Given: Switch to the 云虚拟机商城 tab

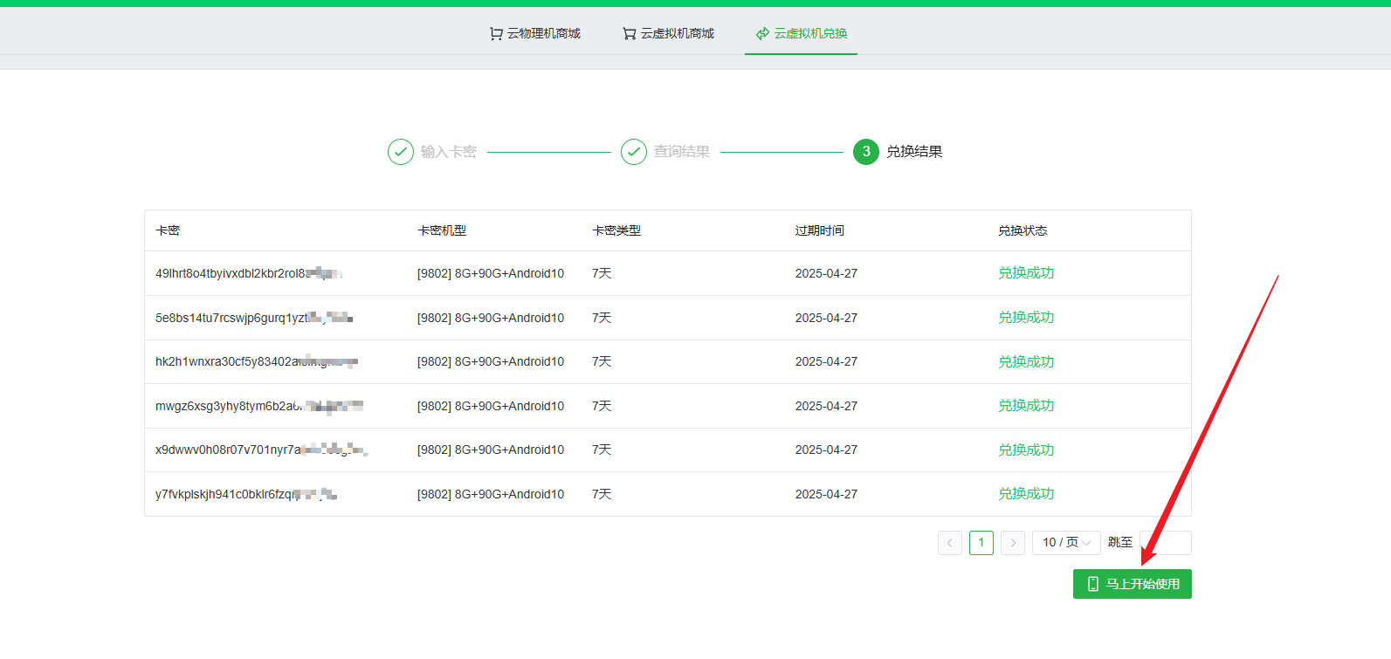Looking at the screenshot, I should coord(677,34).
